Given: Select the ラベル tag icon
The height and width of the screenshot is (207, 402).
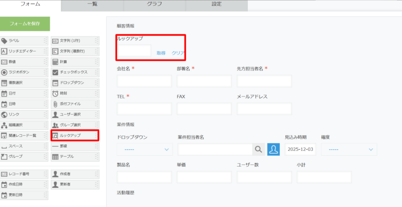Looking at the screenshot, I should 4,41.
